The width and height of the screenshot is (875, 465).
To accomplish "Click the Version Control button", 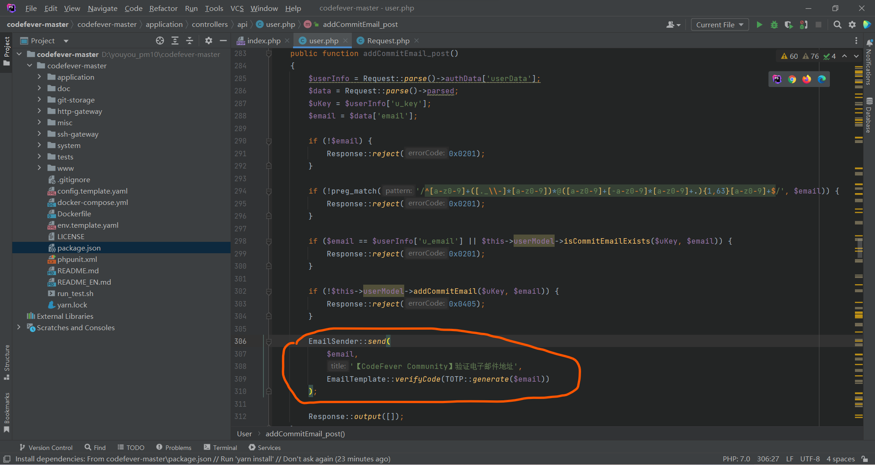I will [46, 448].
